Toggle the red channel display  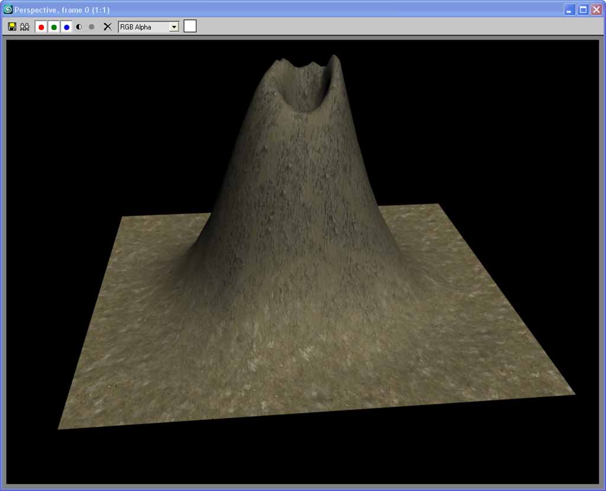pos(41,27)
